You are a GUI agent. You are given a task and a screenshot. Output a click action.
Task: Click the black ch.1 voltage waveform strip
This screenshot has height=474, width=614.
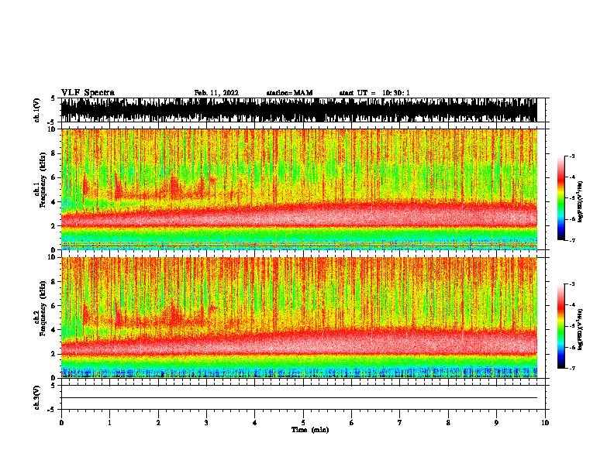click(x=298, y=110)
